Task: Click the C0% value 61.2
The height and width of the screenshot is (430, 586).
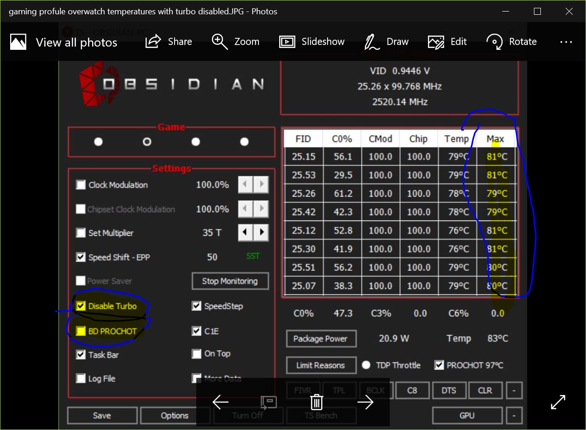Action: (342, 194)
